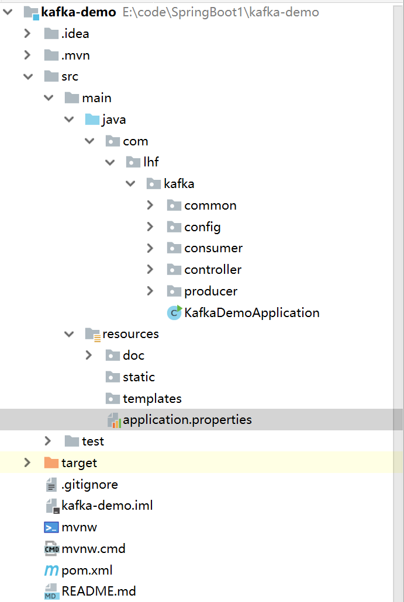Collapse the resources folder arrow
The image size is (404, 602).
pyautogui.click(x=69, y=334)
